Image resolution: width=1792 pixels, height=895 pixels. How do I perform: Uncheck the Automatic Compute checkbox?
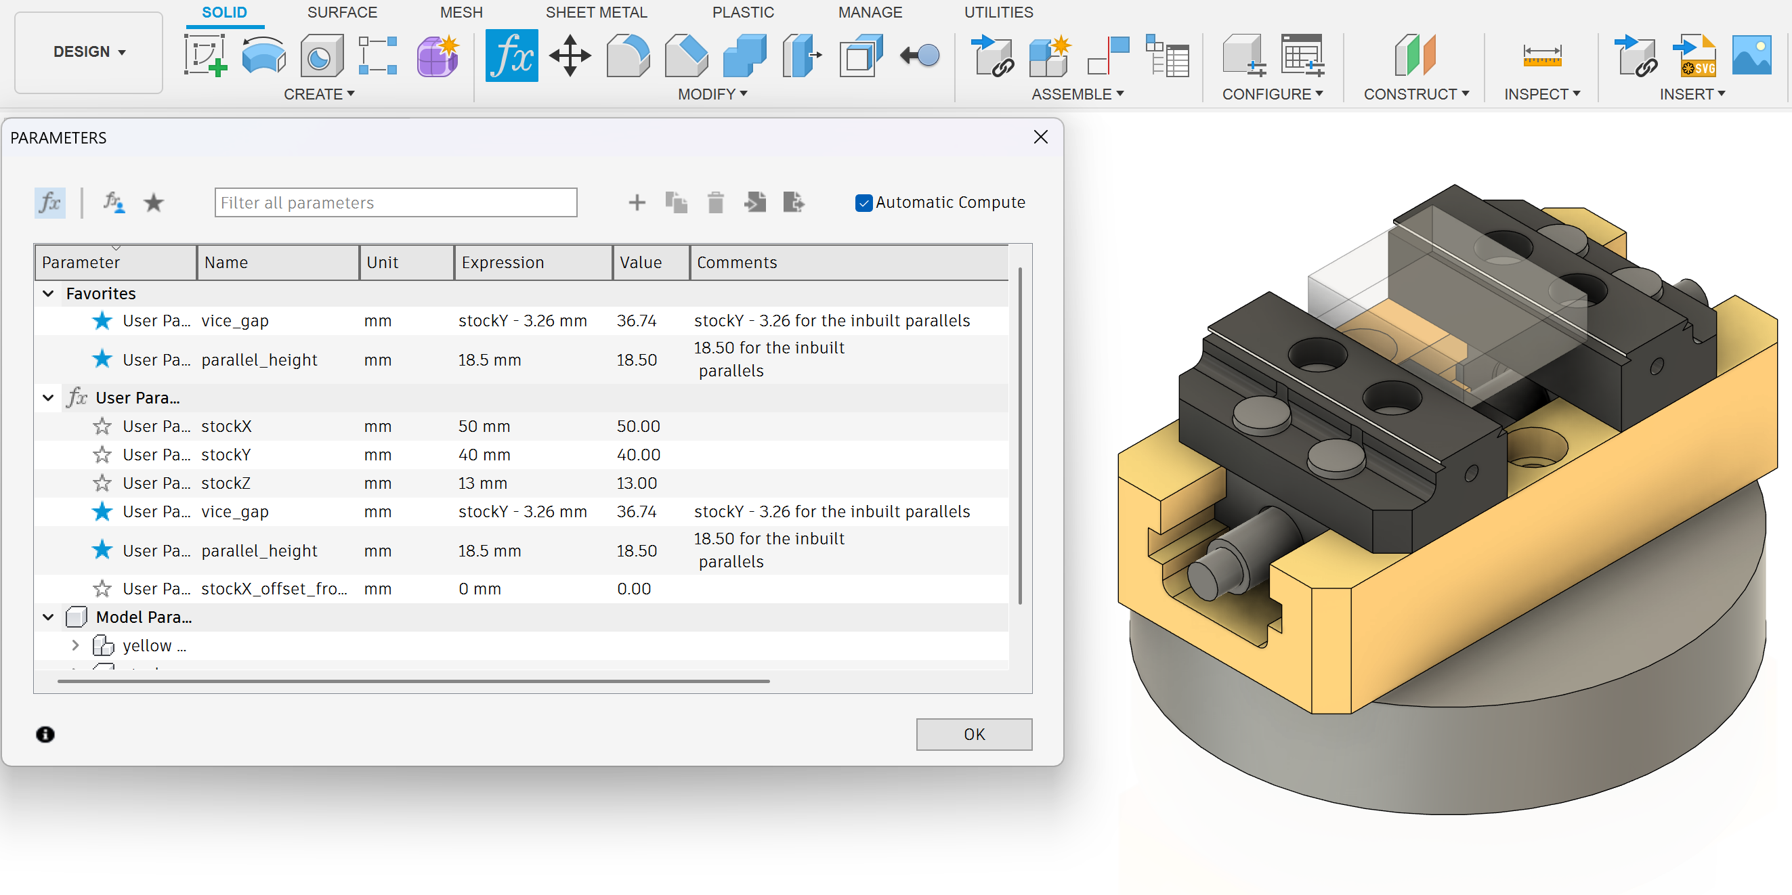[863, 203]
